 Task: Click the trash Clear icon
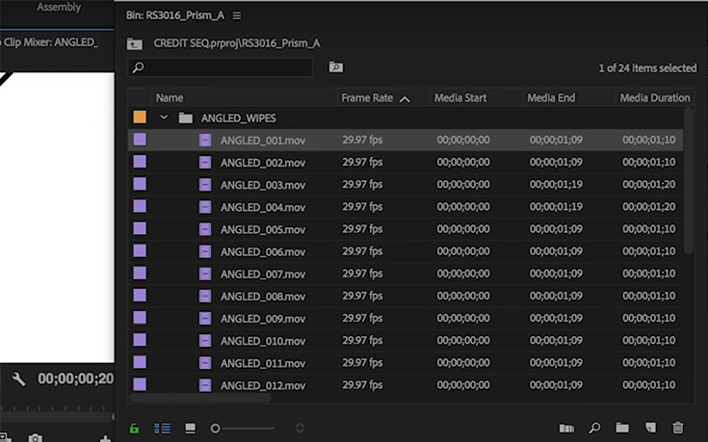(x=678, y=428)
